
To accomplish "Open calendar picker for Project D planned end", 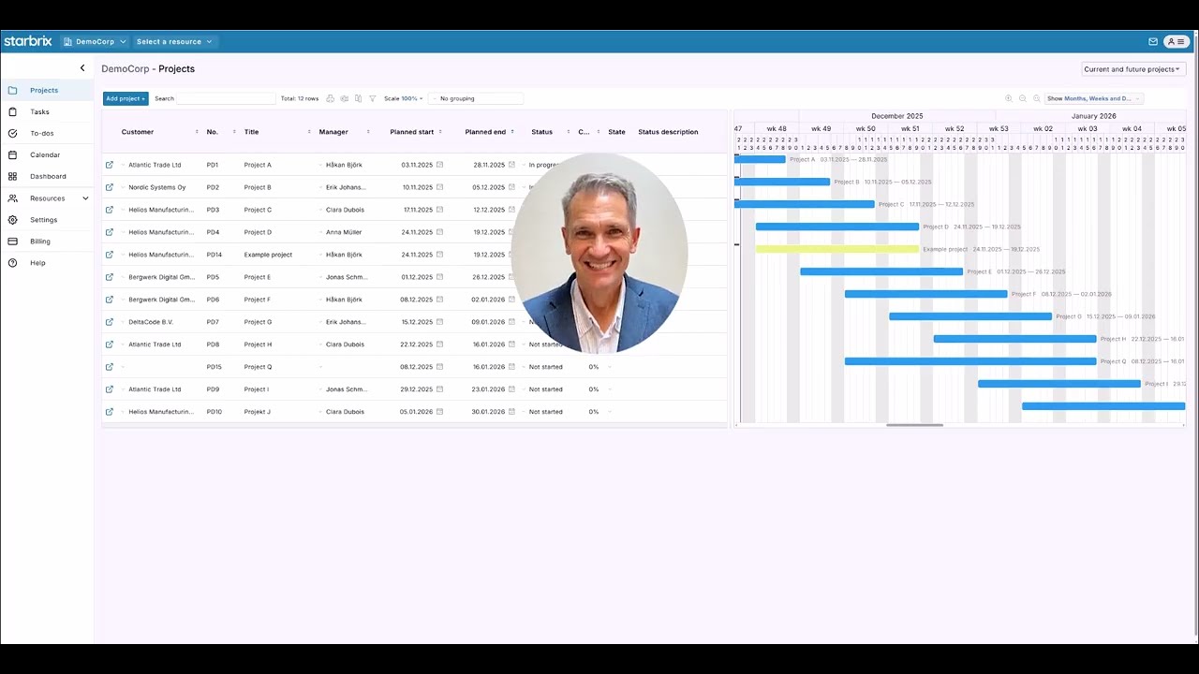I will [x=511, y=232].
